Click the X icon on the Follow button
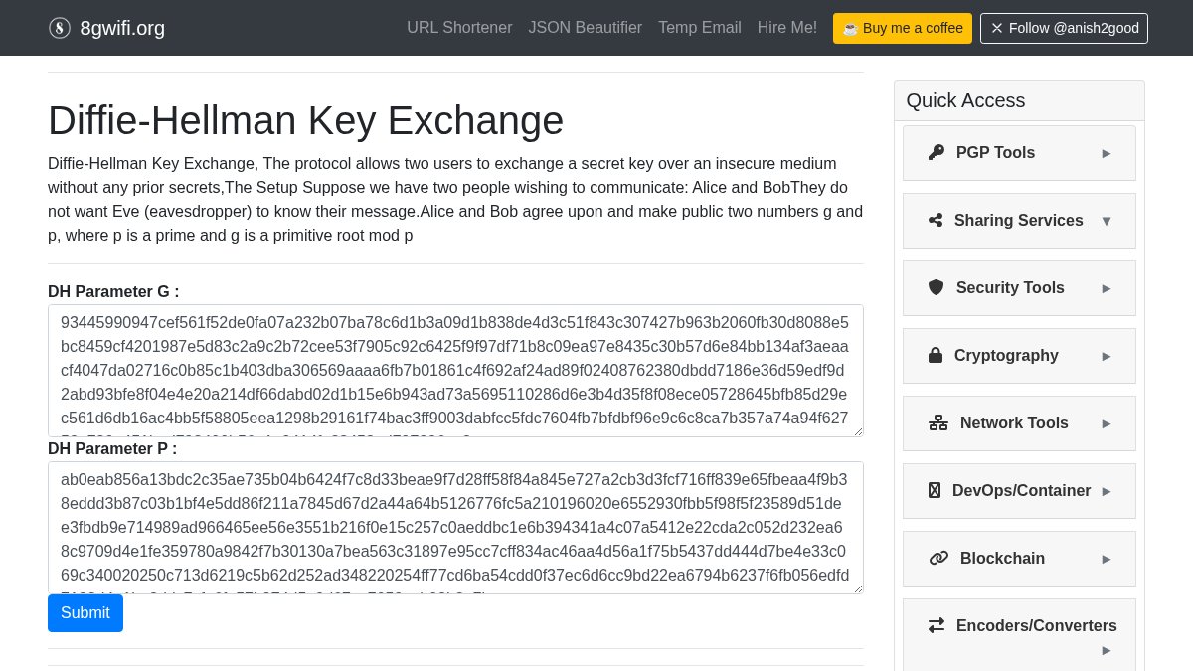Image resolution: width=1193 pixels, height=671 pixels. pos(997,28)
